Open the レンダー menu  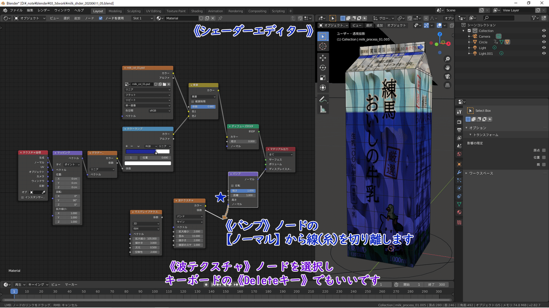click(44, 10)
